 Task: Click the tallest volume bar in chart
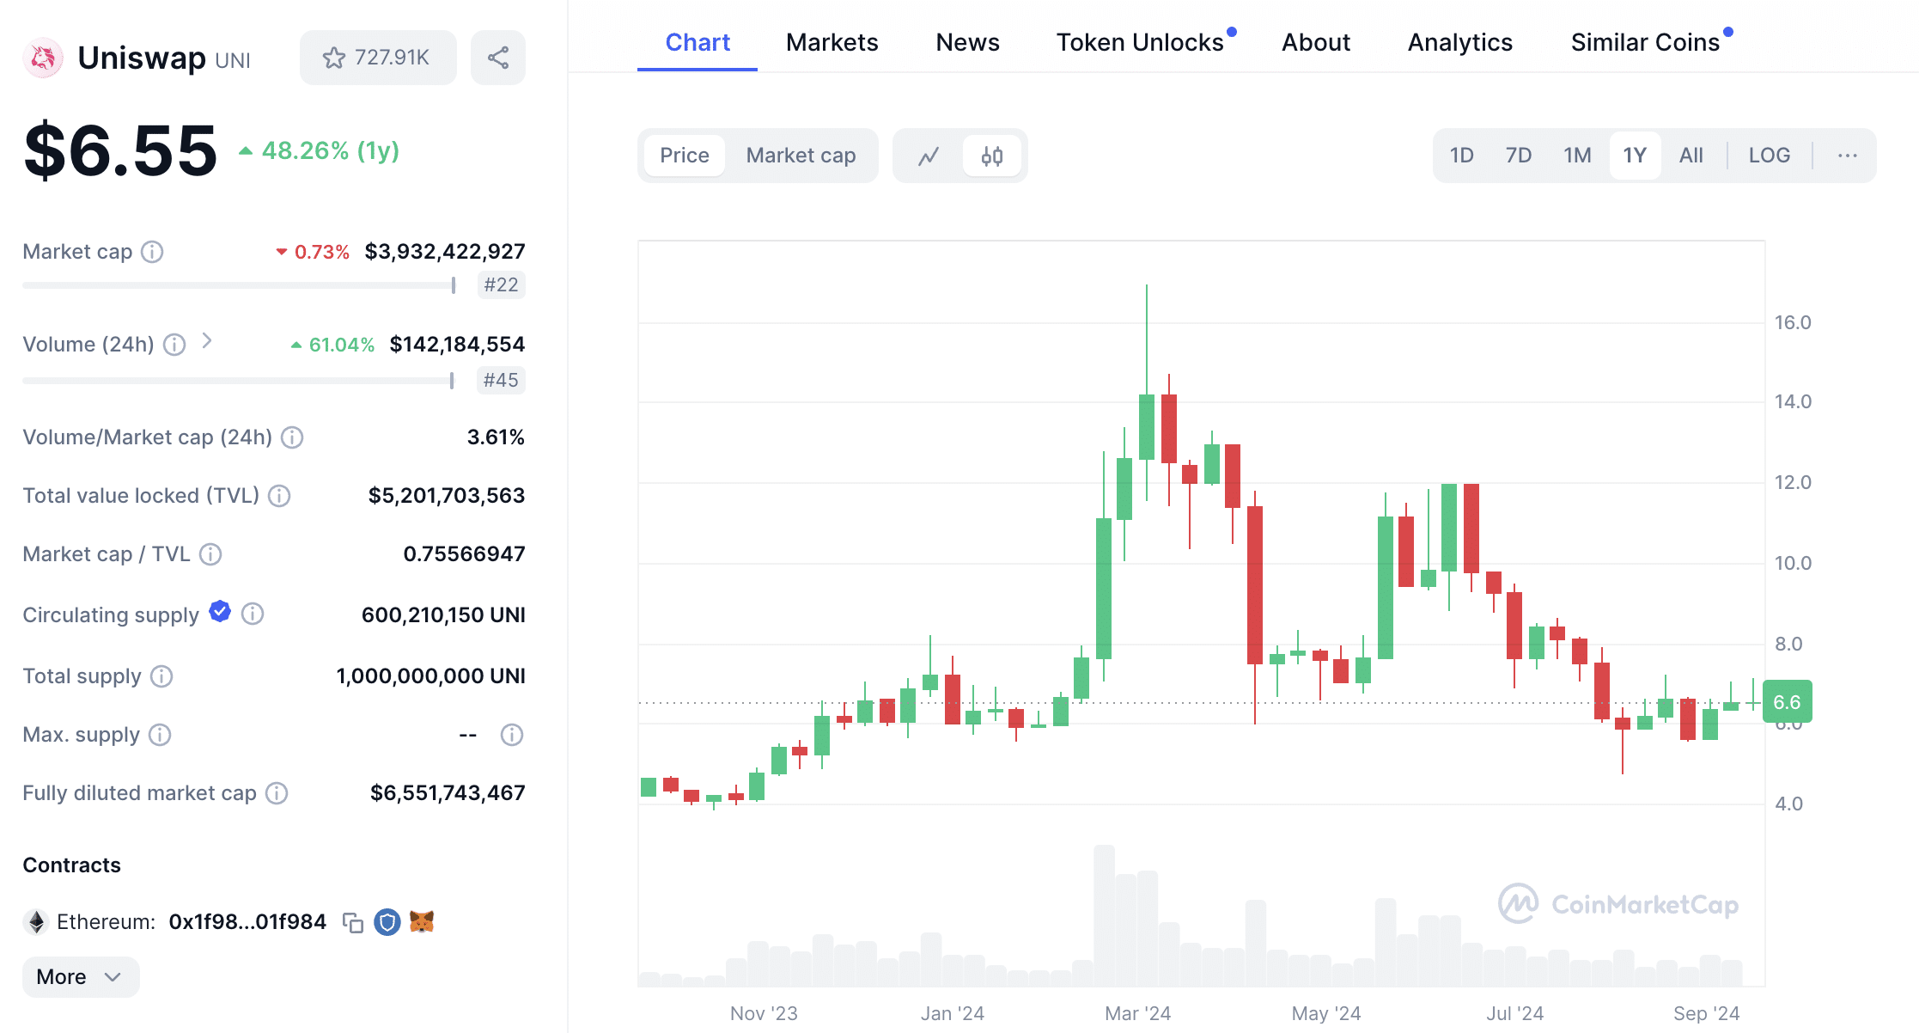coord(1104,915)
